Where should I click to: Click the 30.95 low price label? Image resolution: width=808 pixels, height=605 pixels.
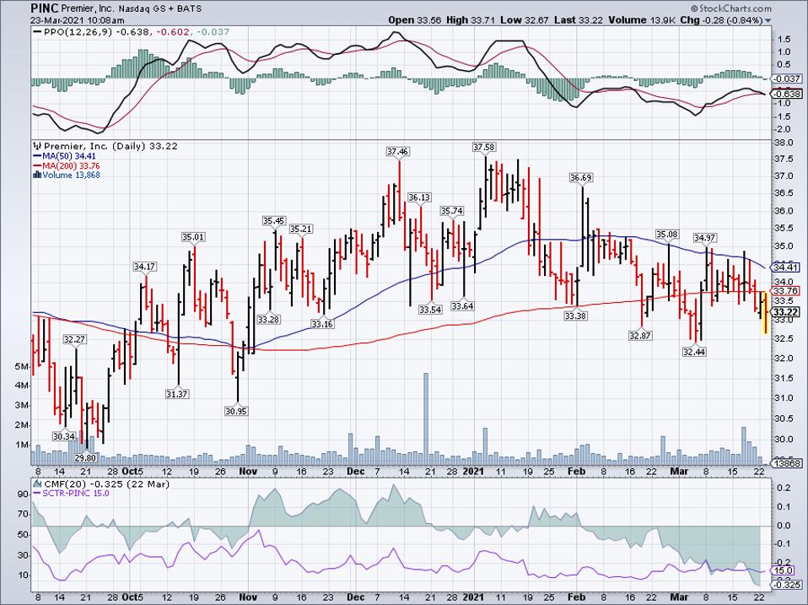click(x=236, y=411)
